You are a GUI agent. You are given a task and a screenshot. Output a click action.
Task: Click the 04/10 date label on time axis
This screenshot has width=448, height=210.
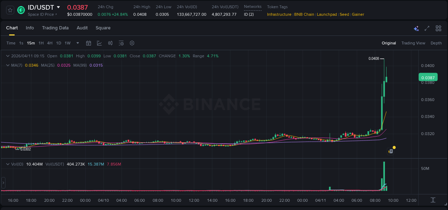[103, 200]
